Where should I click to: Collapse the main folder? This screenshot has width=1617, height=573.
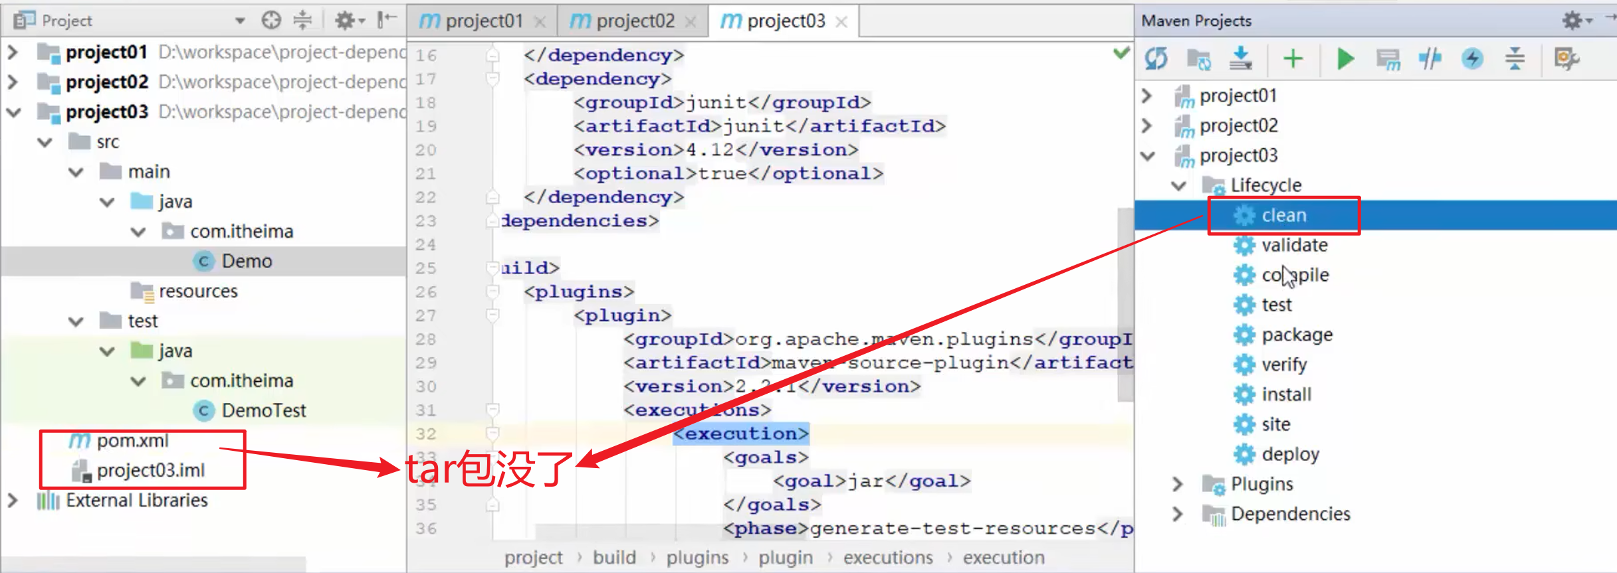coord(76,171)
